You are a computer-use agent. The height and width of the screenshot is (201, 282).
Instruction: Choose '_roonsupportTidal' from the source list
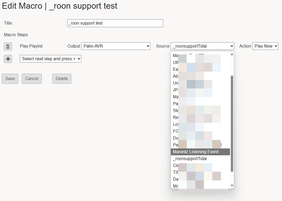click(x=190, y=159)
